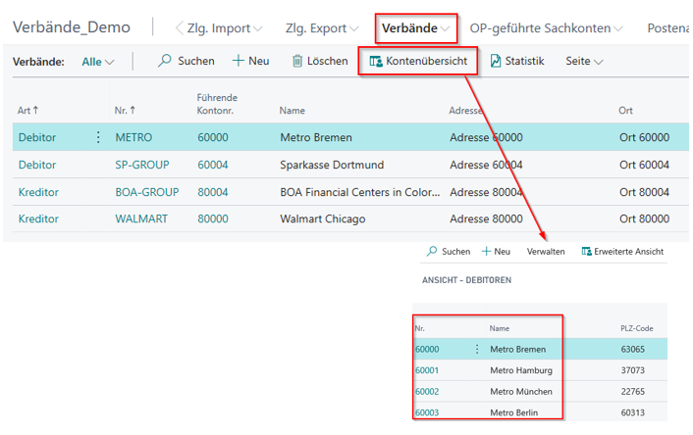Viewport: 693px width, 435px height.
Task: Select the BOA Financial Centers name cell
Action: 360,192
